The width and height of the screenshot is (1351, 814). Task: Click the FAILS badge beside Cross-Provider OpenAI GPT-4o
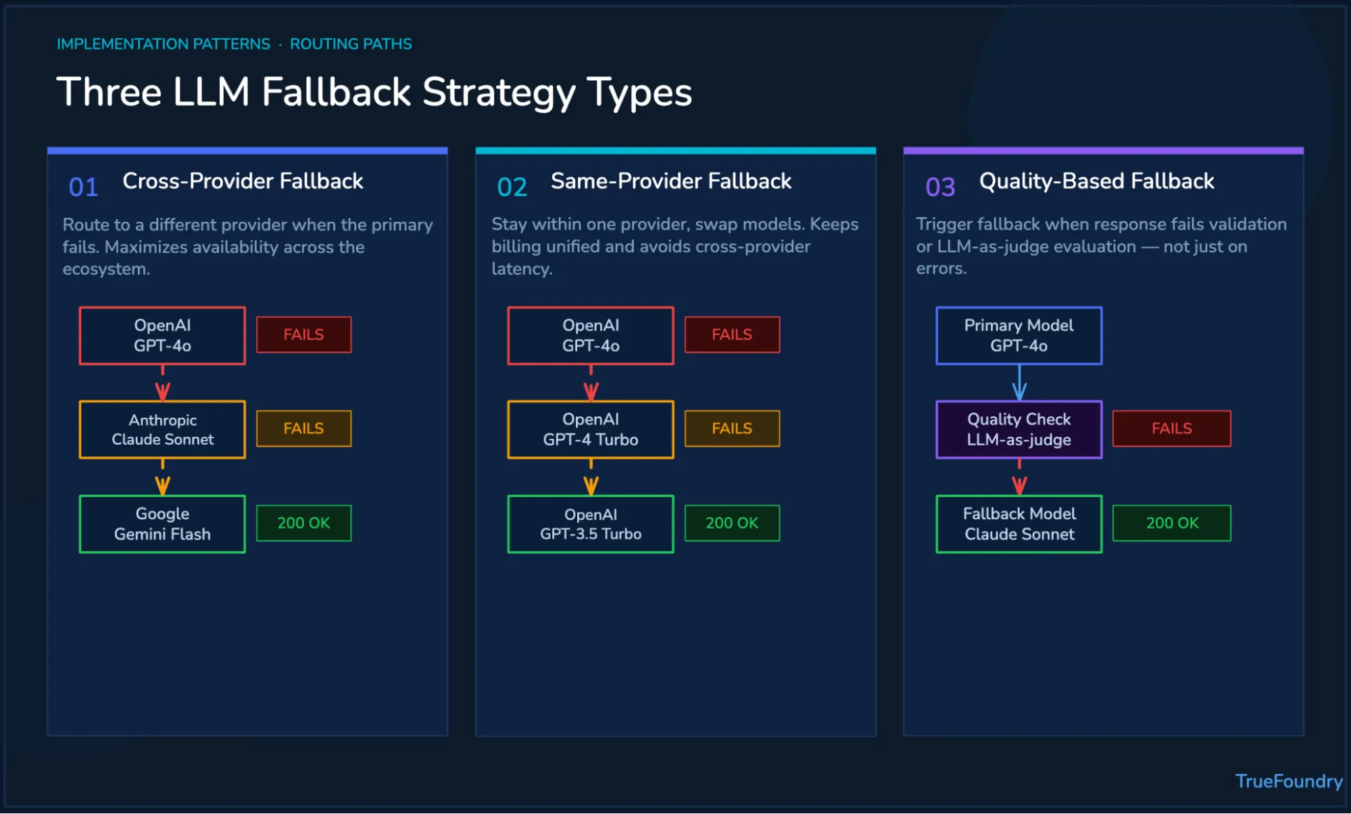click(x=303, y=335)
